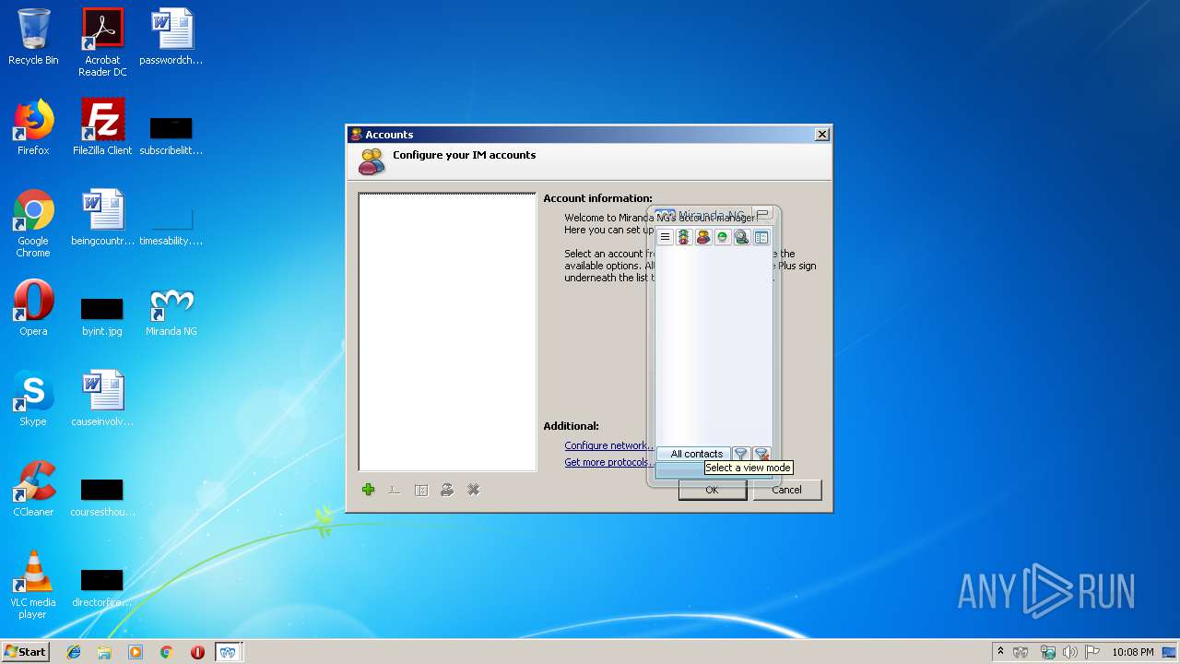Select the CCleaner desktop shortcut
Image resolution: width=1180 pixels, height=664 pixels.
pyautogui.click(x=33, y=489)
